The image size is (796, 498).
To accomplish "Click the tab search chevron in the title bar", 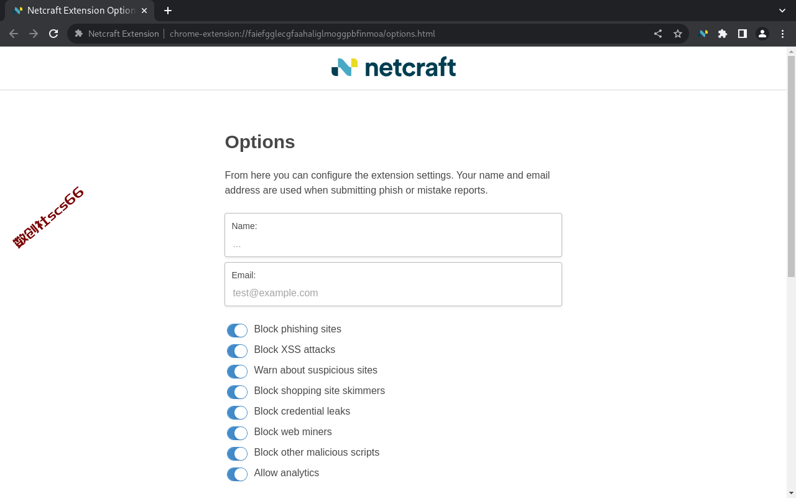I will click(x=782, y=11).
